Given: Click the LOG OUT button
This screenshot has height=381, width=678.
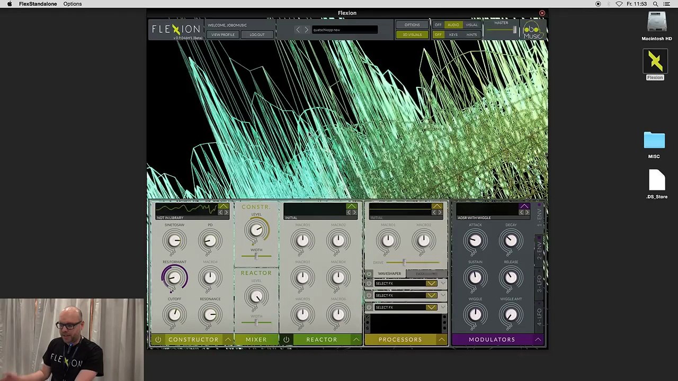Looking at the screenshot, I should click(x=257, y=35).
